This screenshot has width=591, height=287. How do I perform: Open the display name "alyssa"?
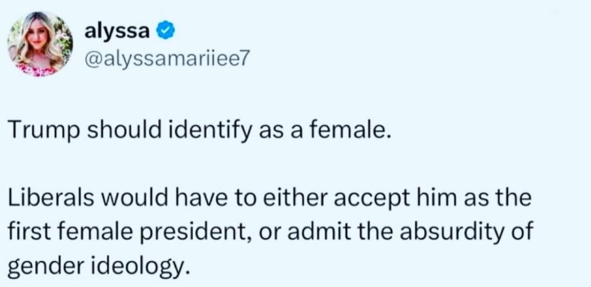tap(117, 32)
